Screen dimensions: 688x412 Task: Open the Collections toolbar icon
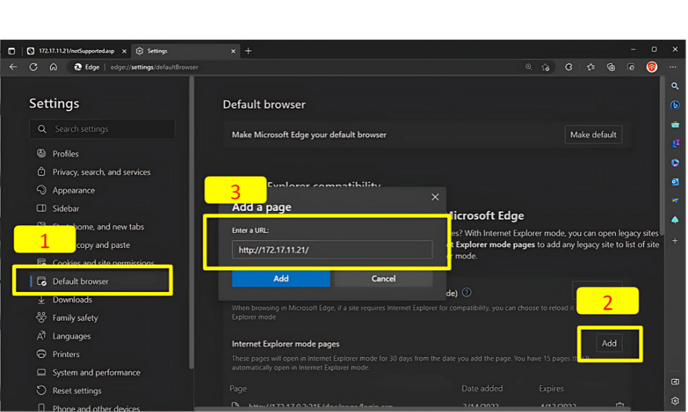coord(611,67)
